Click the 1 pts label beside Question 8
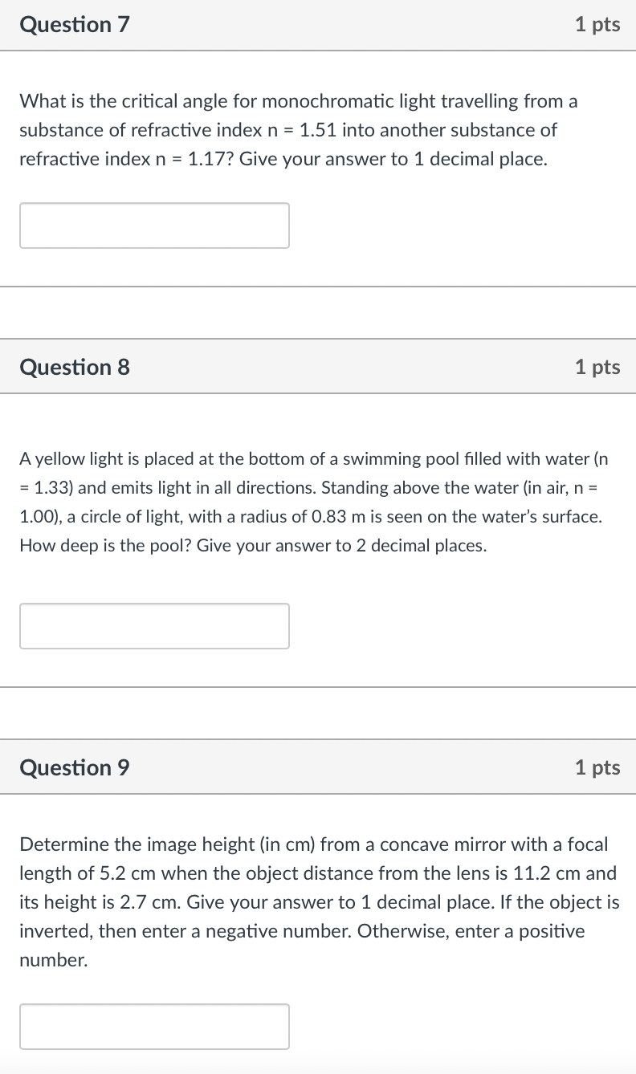This screenshot has height=1074, width=636. tap(597, 367)
